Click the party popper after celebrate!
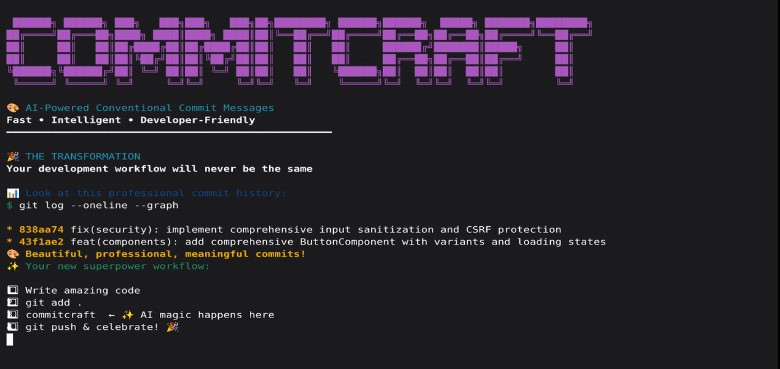The width and height of the screenshot is (780, 369). coord(172,327)
